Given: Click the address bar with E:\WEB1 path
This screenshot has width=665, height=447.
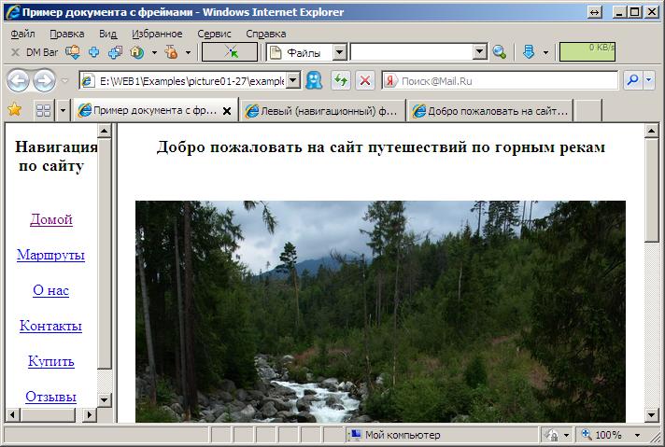Looking at the screenshot, I should 182,81.
